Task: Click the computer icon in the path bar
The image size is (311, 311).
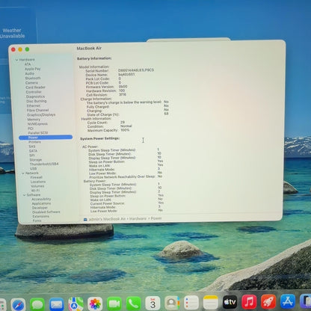Action: (x=85, y=220)
